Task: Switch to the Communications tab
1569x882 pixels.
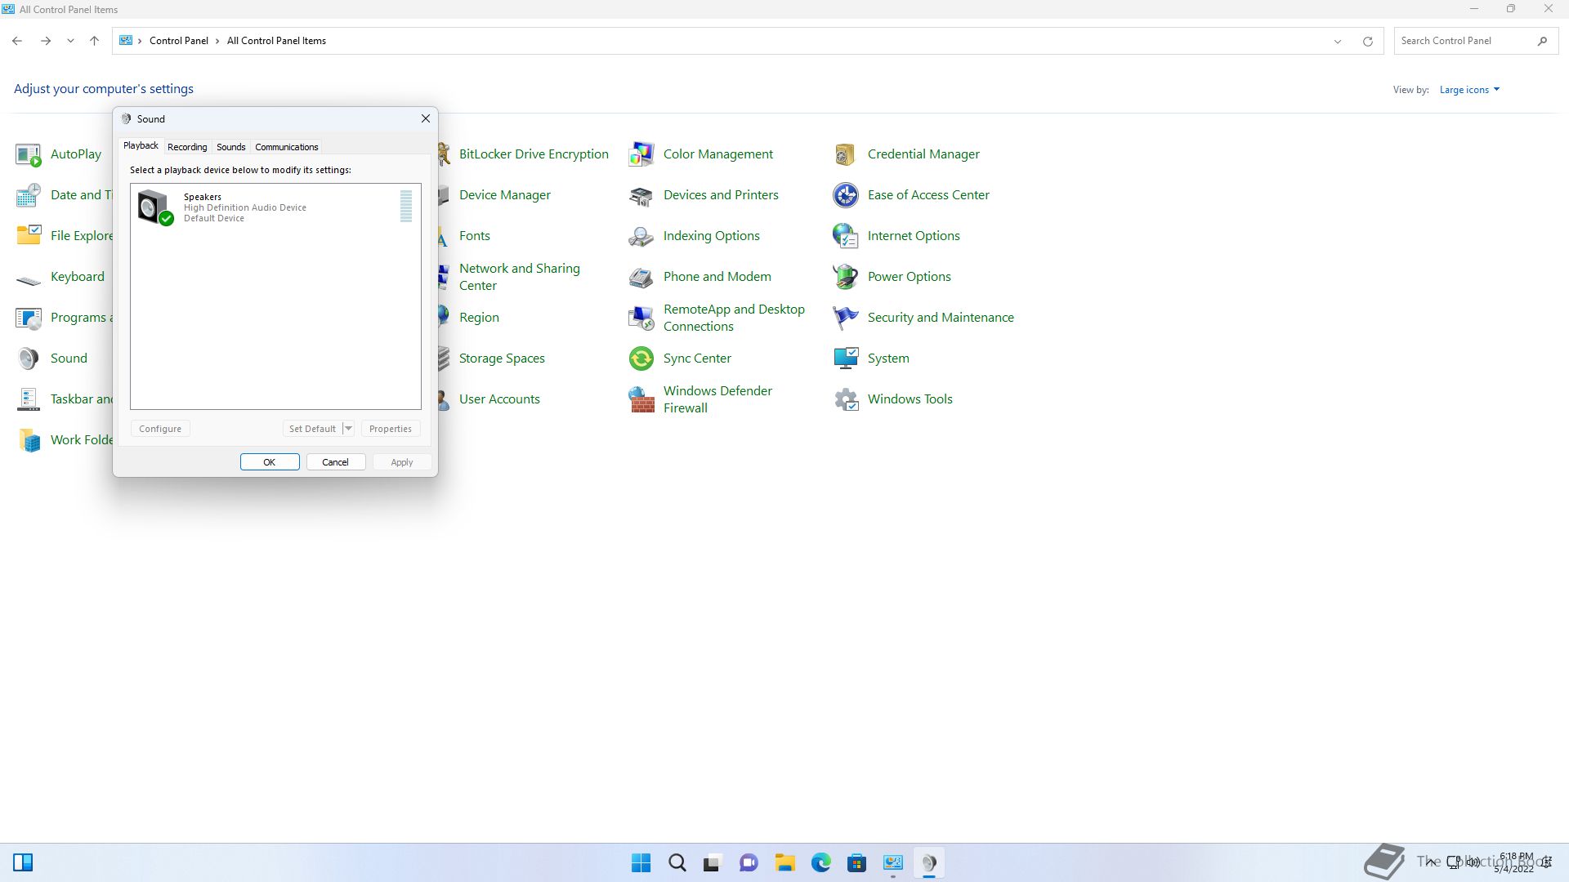Action: [286, 147]
